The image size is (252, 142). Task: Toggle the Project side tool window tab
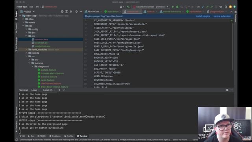coord(17,15)
